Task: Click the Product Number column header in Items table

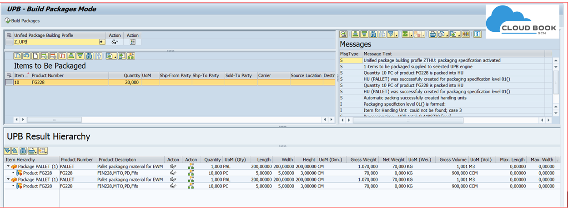Action: [x=48, y=75]
